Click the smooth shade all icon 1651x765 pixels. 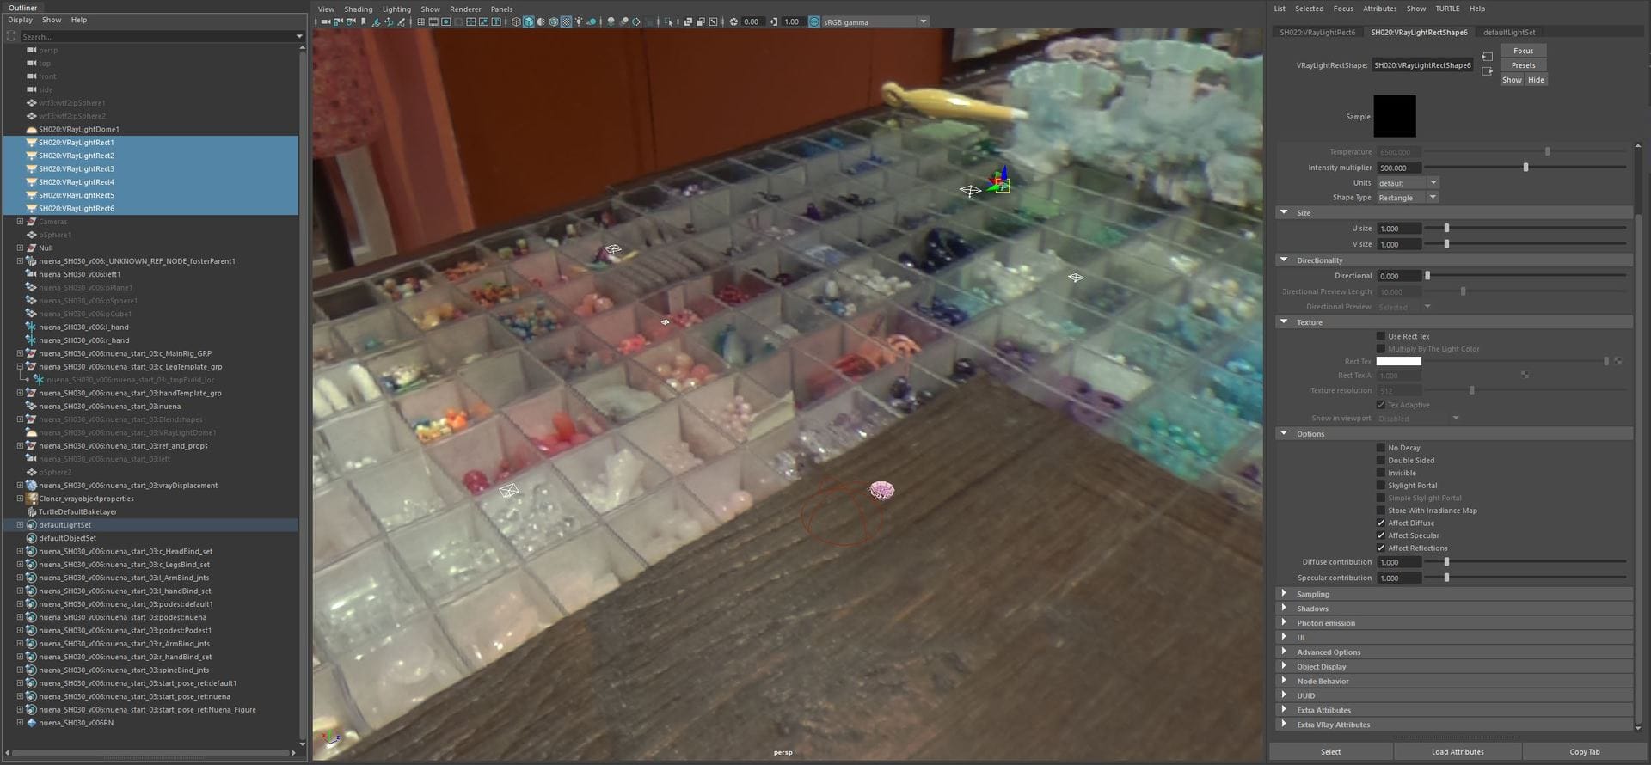(x=528, y=22)
